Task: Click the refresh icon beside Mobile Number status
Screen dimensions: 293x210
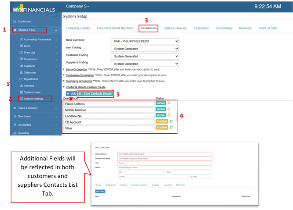Action: 168,109
